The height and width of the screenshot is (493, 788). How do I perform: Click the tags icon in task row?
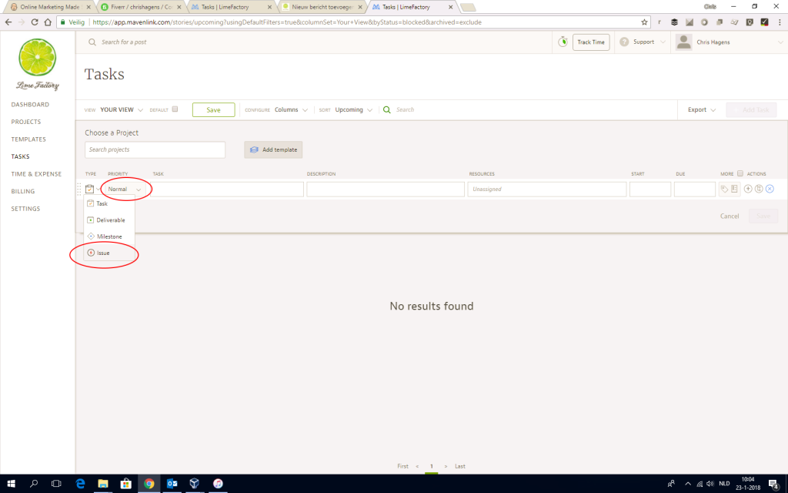pyautogui.click(x=724, y=189)
